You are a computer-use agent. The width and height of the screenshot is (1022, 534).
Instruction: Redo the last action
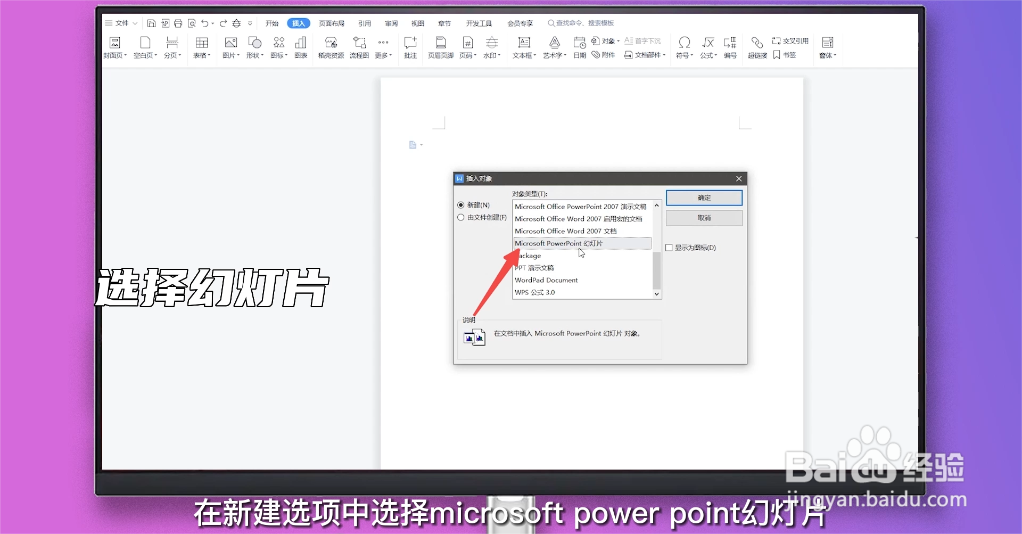click(223, 23)
